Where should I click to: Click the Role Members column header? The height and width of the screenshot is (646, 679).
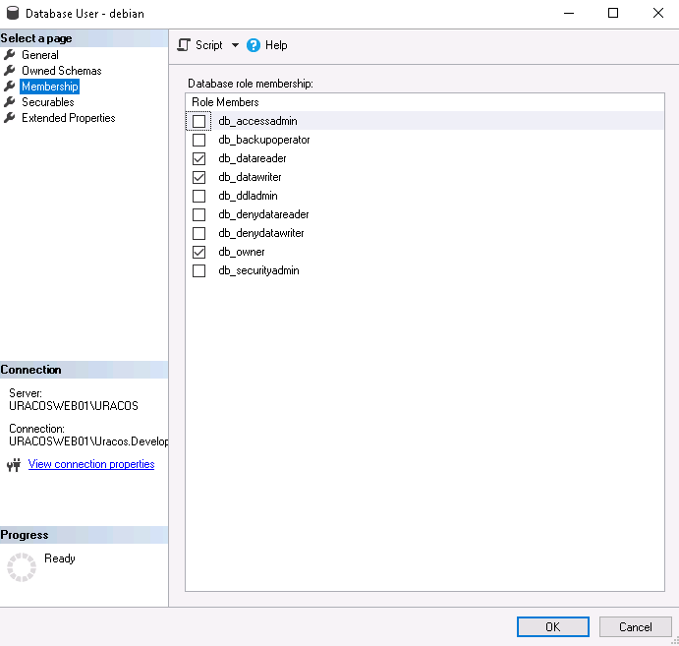tap(225, 102)
